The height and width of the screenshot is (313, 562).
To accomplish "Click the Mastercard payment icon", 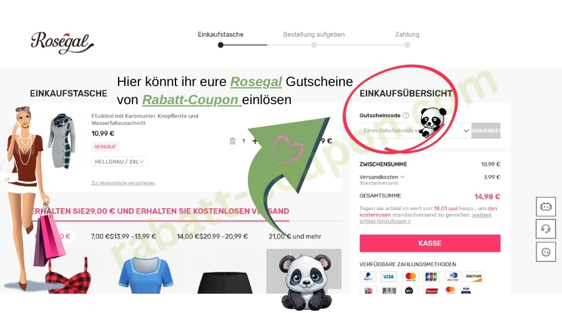I will [410, 276].
